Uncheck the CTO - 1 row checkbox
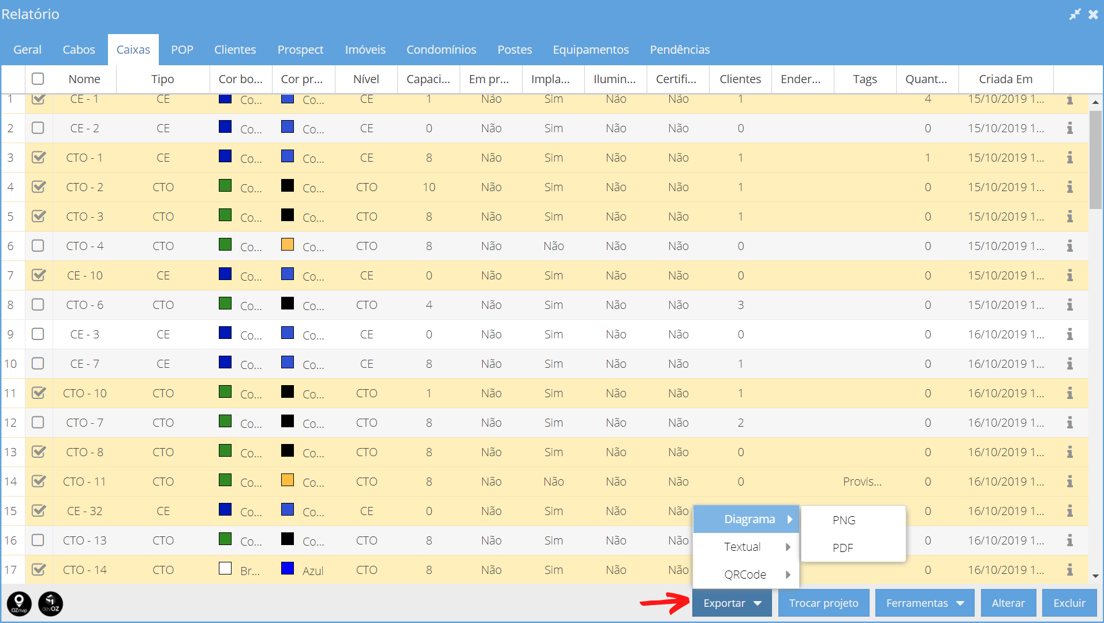Viewport: 1104px width, 623px height. 39,157
